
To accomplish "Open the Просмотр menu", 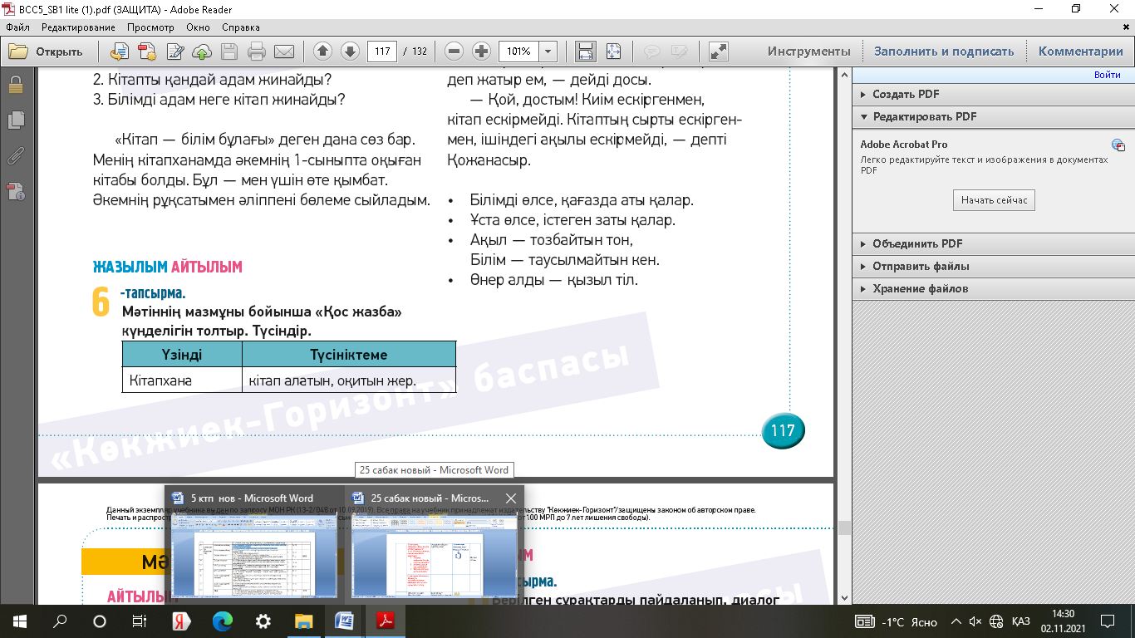I will [x=150, y=27].
